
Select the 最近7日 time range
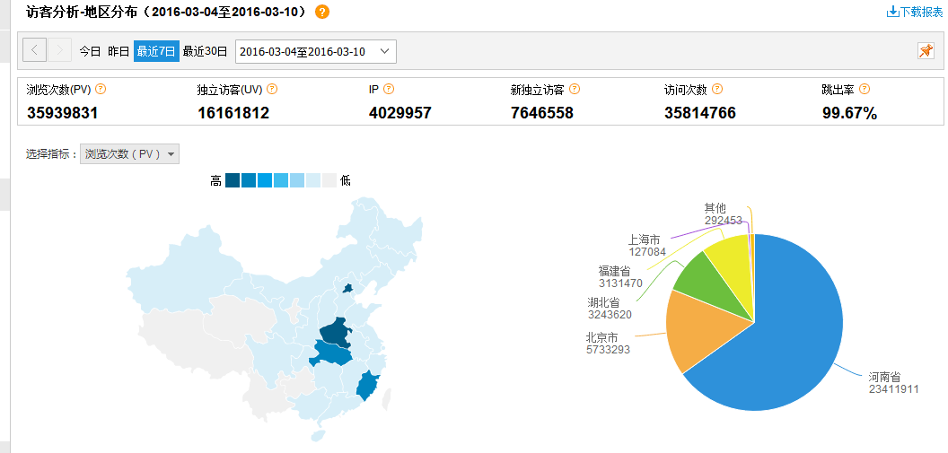pos(156,51)
